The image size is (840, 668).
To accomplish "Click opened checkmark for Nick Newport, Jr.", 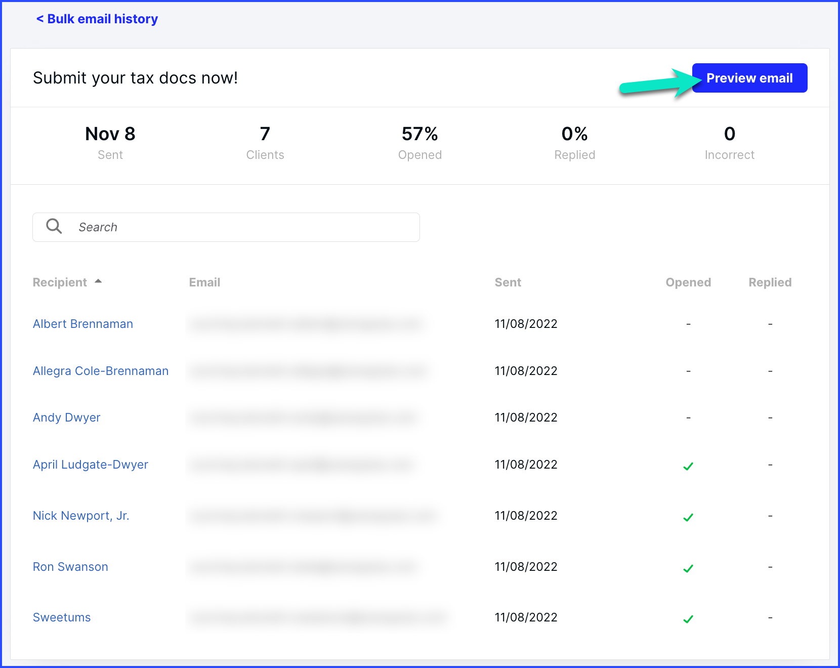I will click(688, 517).
